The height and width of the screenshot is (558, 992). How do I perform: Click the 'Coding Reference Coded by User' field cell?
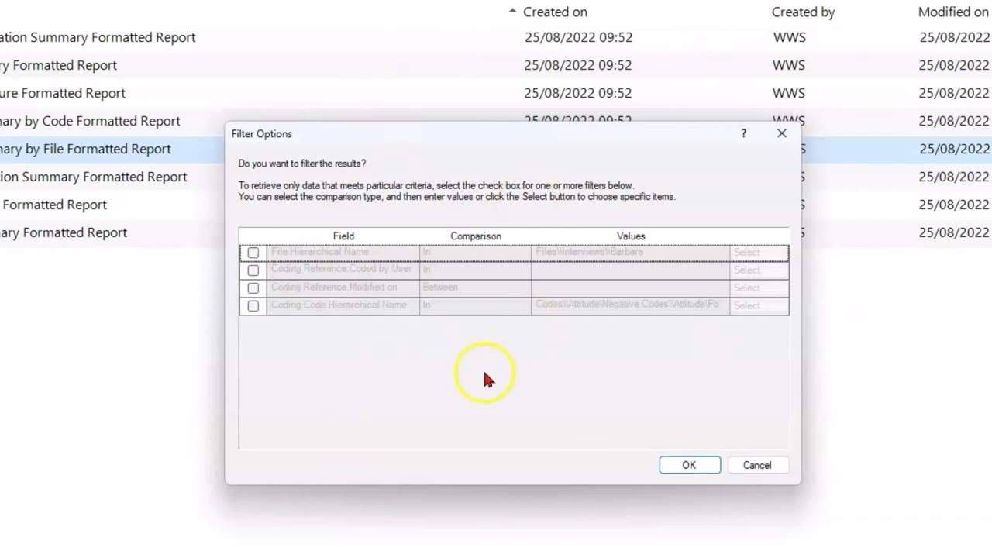(343, 270)
